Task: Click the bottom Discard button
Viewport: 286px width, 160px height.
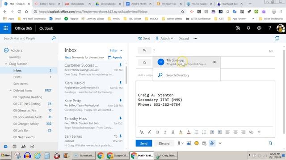Action: [164, 143]
